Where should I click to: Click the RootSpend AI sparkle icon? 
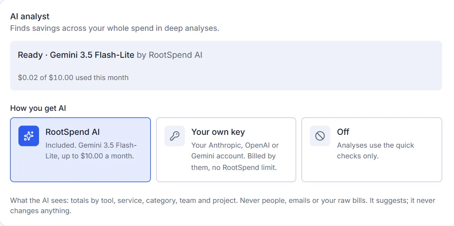click(x=29, y=136)
